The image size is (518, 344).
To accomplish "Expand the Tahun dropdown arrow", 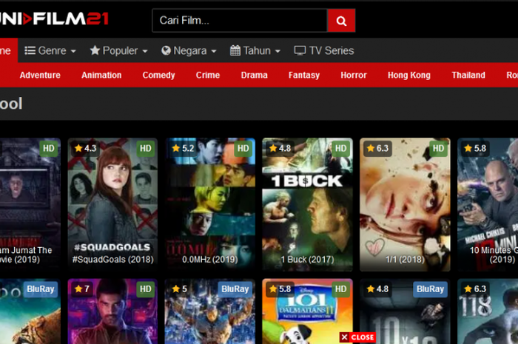I will tap(277, 51).
